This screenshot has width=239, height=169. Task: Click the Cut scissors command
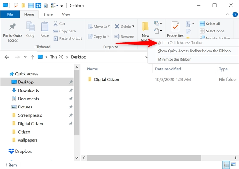[x=59, y=24]
